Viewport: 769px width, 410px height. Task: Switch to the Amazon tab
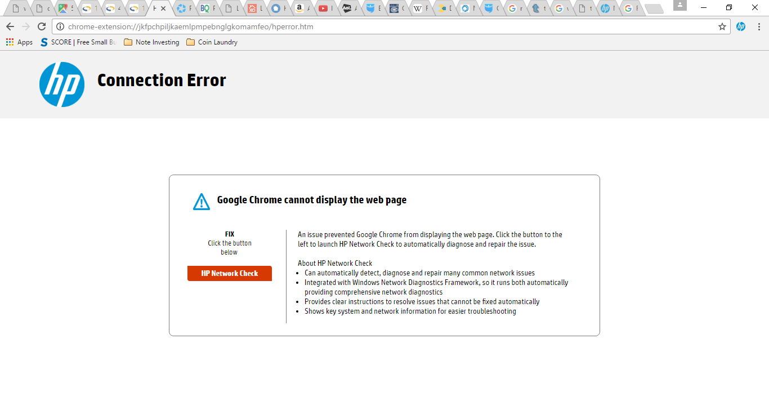coord(302,8)
